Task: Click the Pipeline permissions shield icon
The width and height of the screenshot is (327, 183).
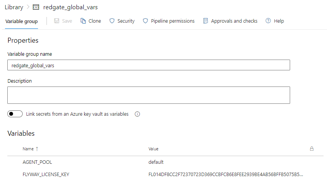Action: pos(145,21)
